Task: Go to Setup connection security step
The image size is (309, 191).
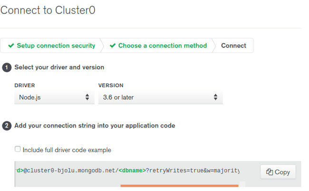Action: 52,45
